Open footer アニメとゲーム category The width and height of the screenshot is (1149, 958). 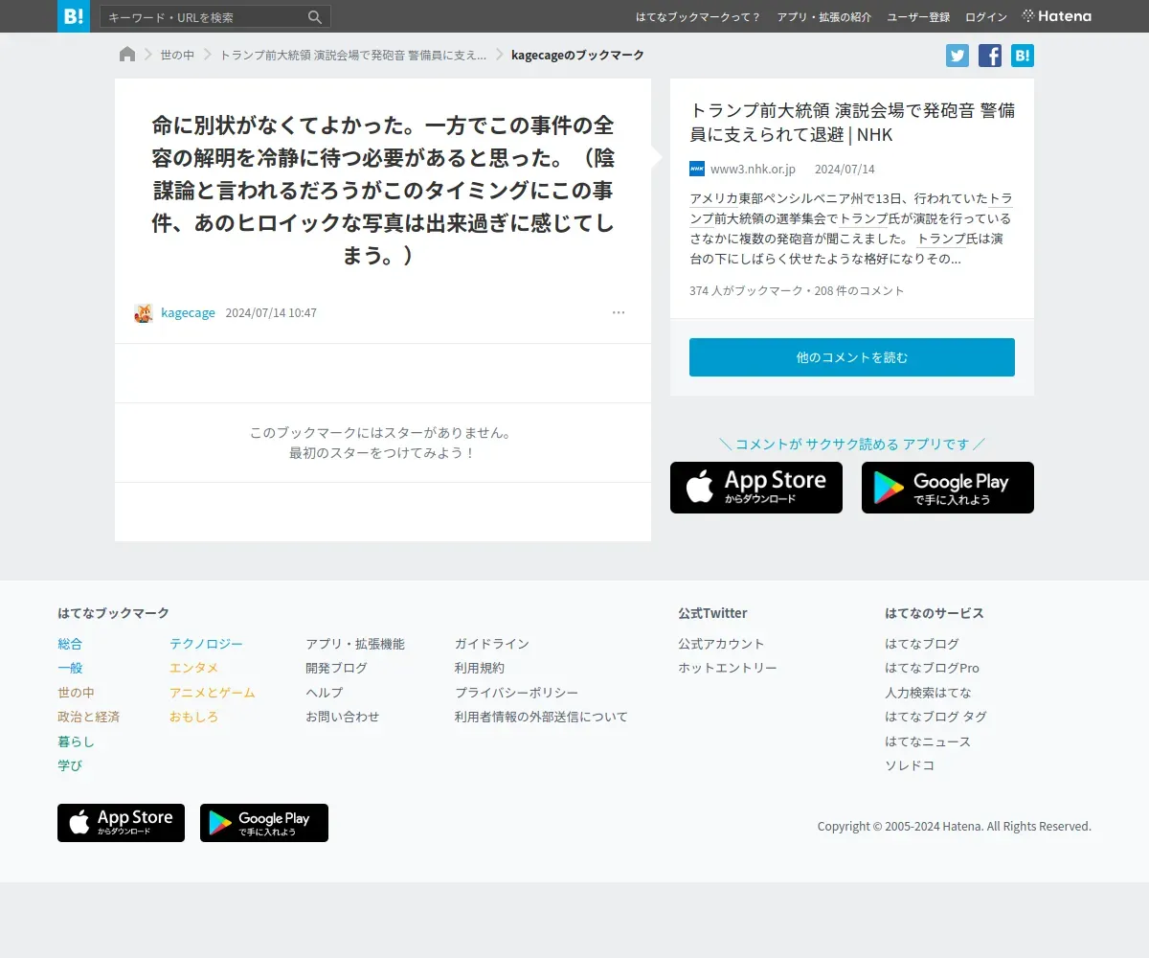tap(213, 693)
